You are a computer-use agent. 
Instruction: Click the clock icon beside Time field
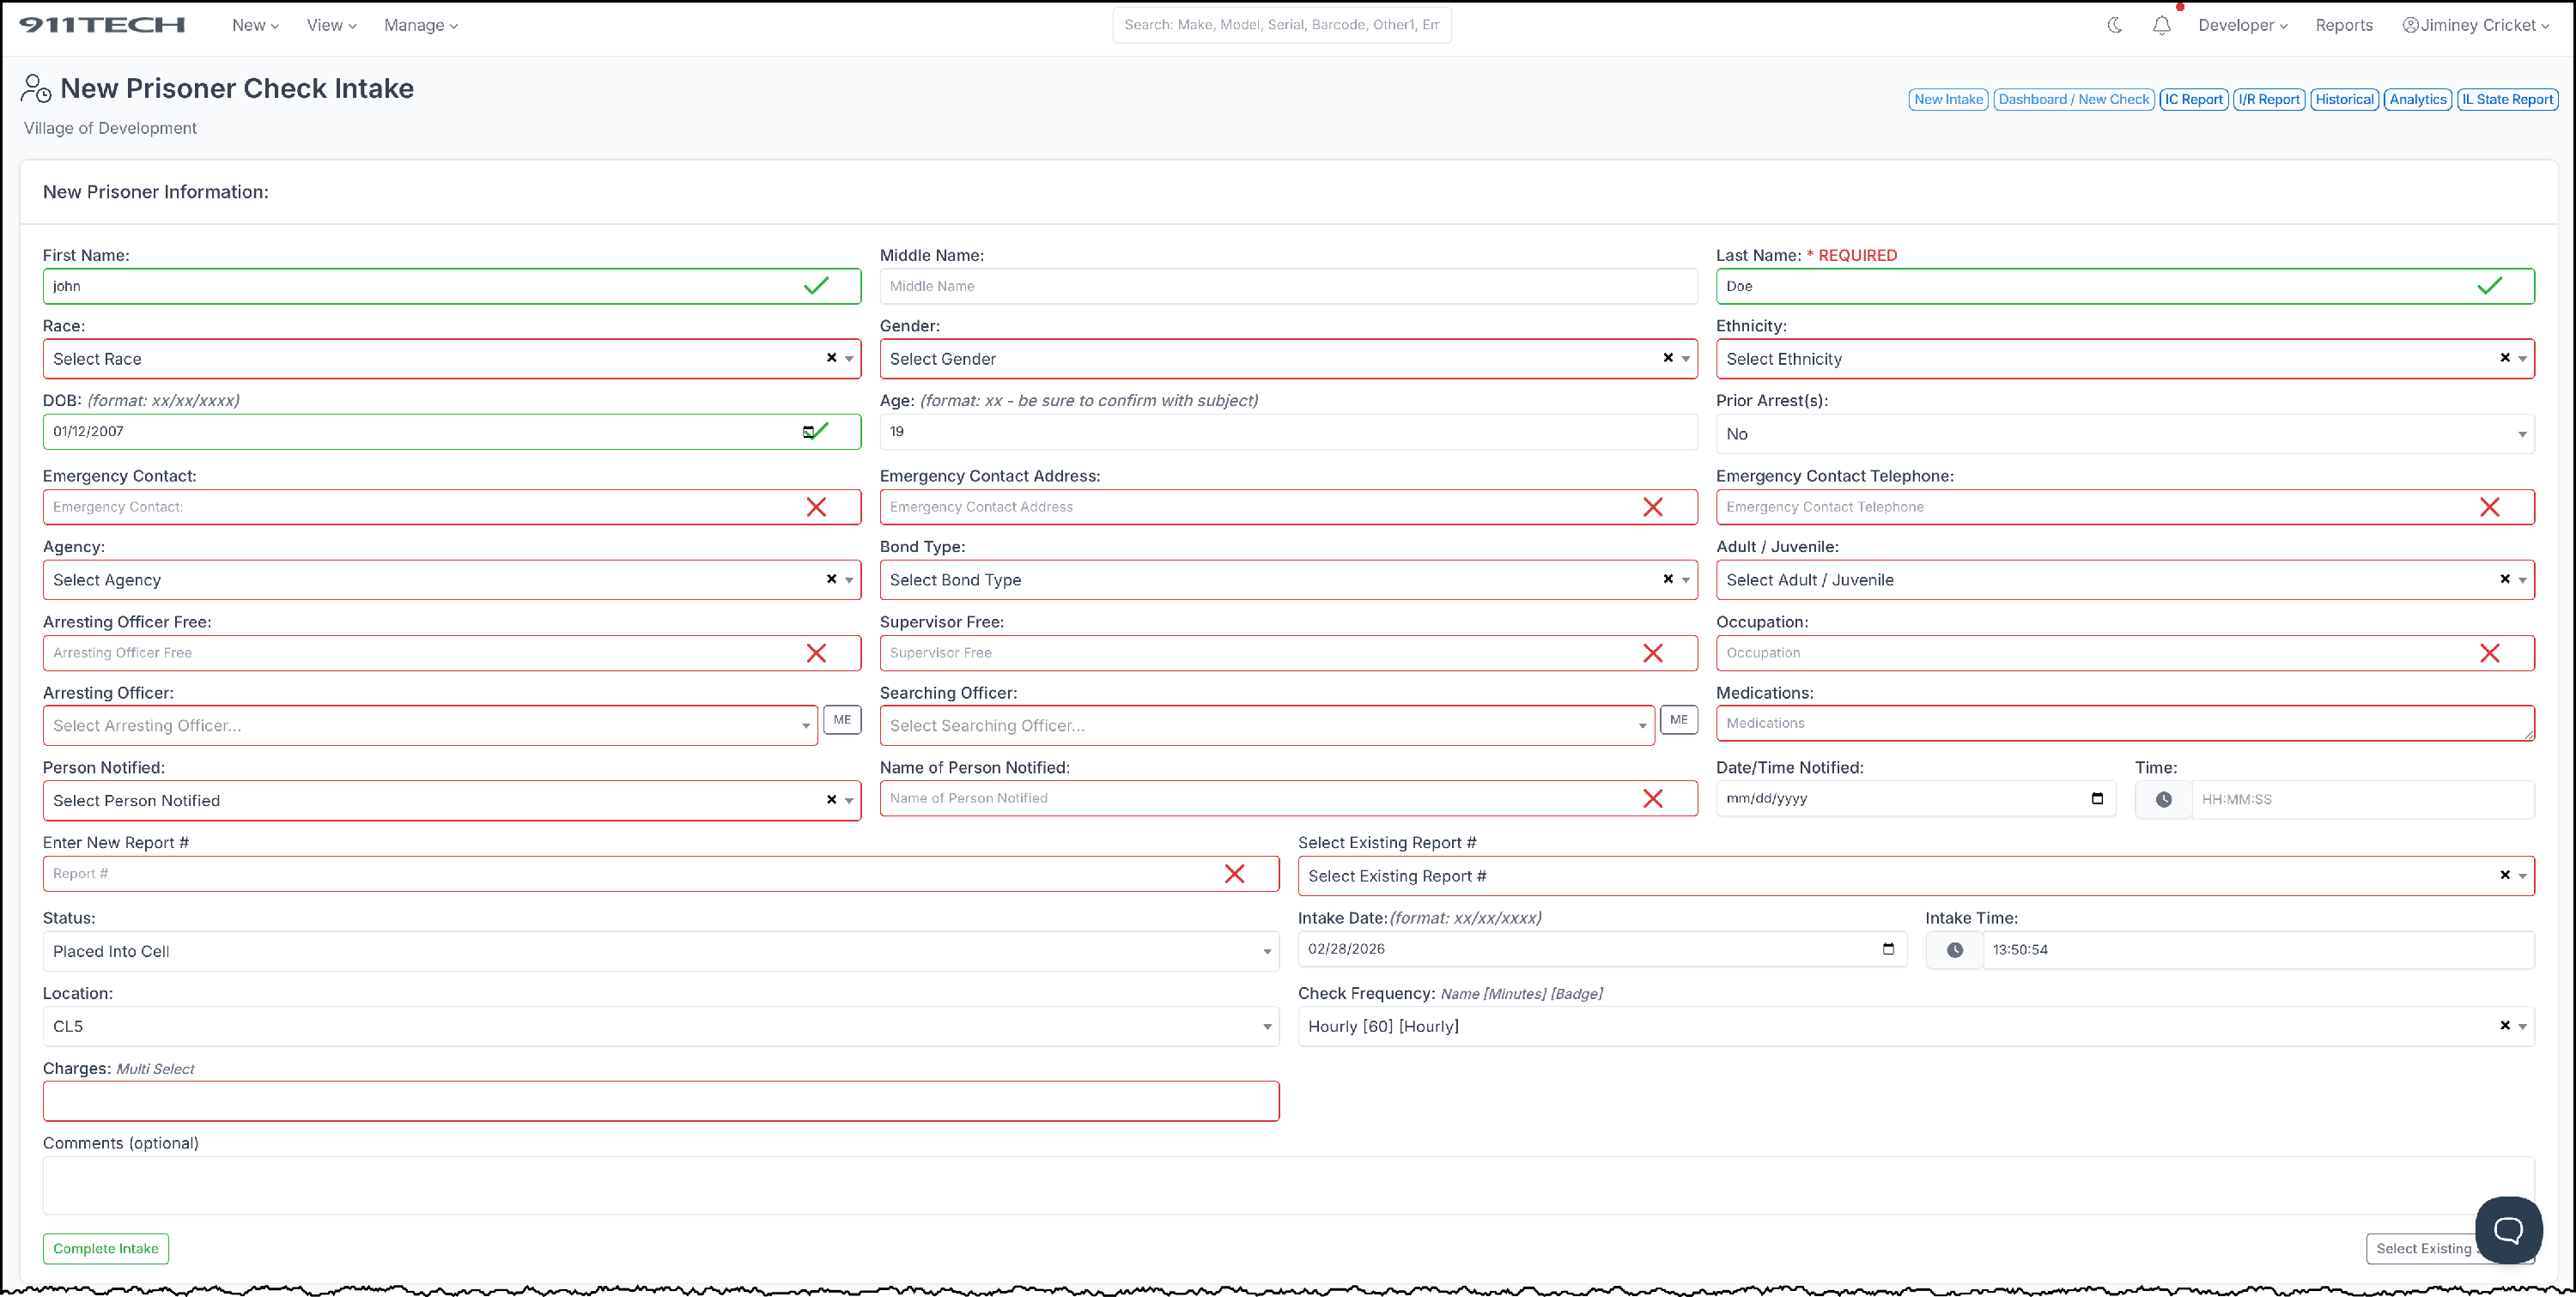[x=2163, y=800]
